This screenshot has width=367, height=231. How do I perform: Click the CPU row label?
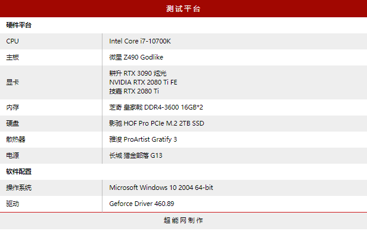[13, 41]
